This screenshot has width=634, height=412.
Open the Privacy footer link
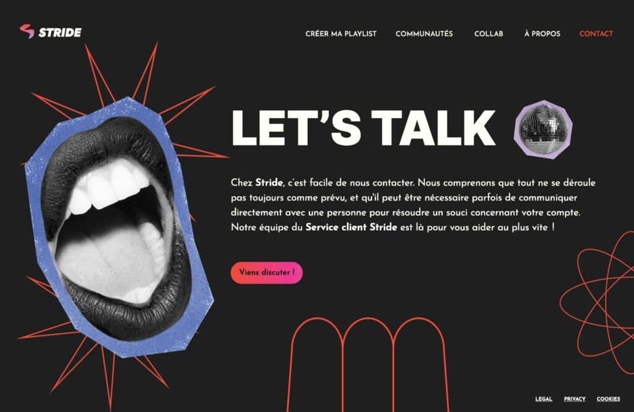(575, 399)
